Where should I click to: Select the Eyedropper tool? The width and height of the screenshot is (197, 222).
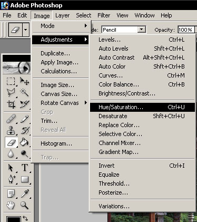(x=25, y=194)
